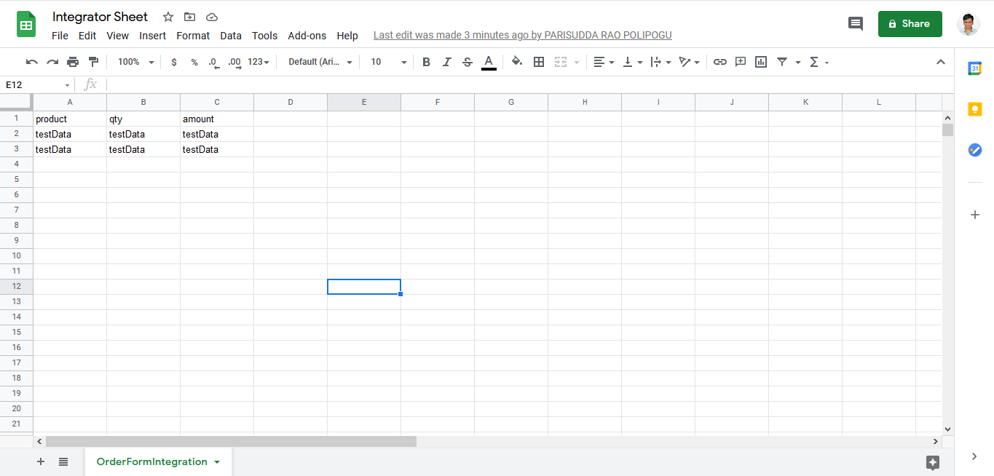Open the fill color picker
Viewport: 994px width, 476px height.
pos(517,62)
